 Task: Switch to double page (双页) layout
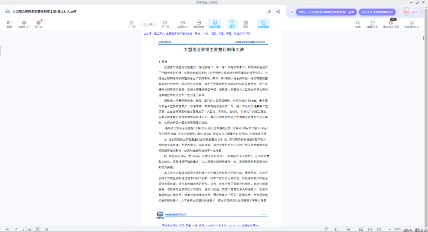click(x=246, y=24)
